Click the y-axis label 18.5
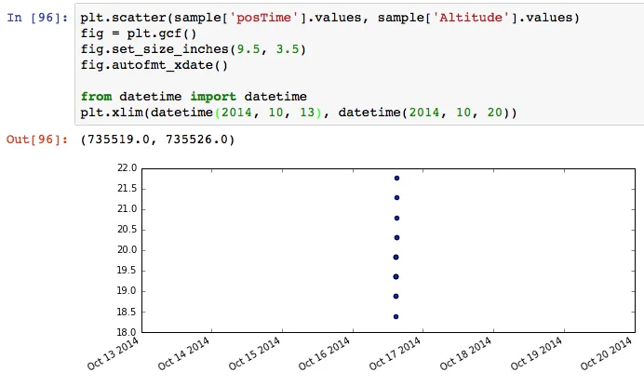 tap(127, 312)
